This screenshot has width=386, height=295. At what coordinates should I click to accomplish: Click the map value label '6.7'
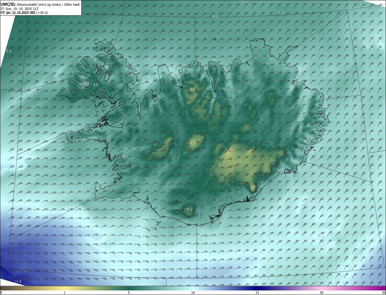281,12
